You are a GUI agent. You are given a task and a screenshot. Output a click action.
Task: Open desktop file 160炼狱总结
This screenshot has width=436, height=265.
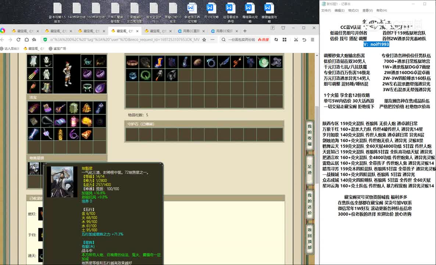pos(96,11)
